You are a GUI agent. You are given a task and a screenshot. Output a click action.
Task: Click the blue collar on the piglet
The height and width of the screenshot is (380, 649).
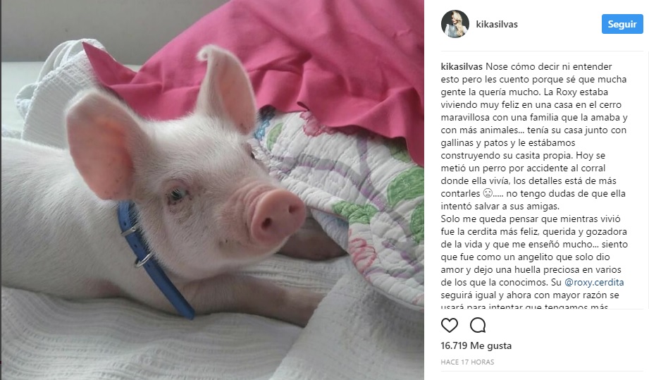(152, 259)
